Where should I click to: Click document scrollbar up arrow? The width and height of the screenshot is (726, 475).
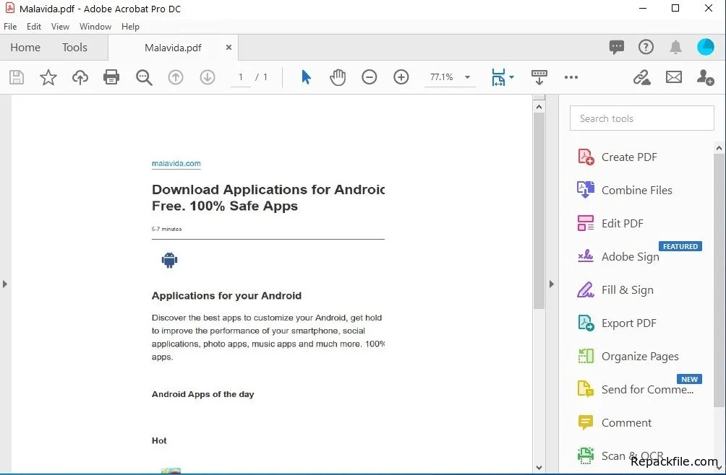(x=539, y=107)
